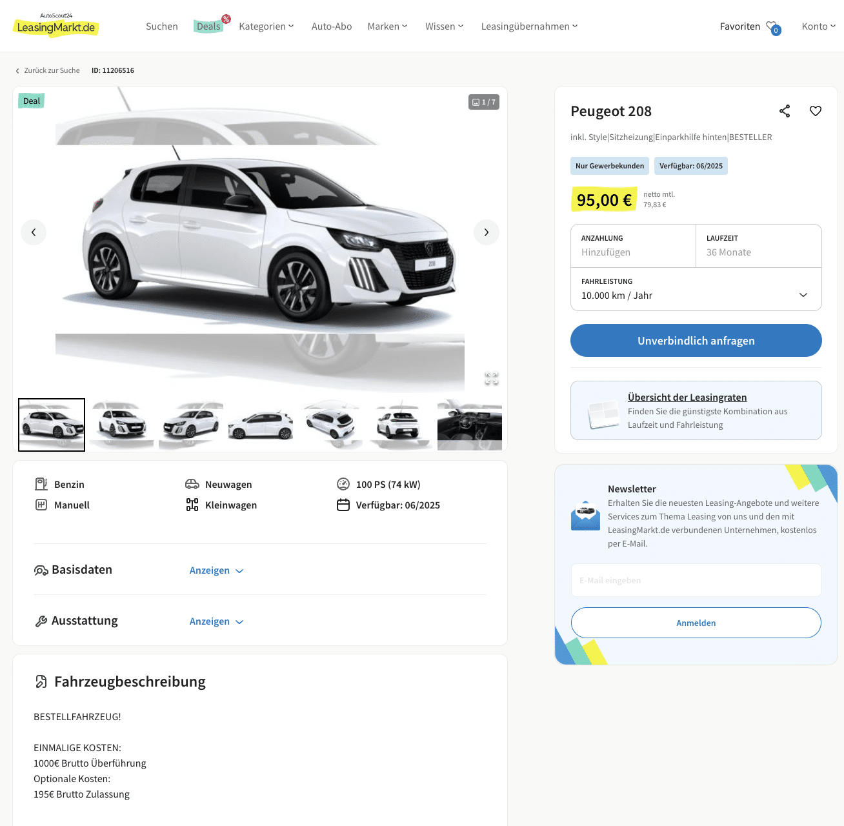
Task: Open the Laufzeit 36 Monate field
Action: (759, 246)
